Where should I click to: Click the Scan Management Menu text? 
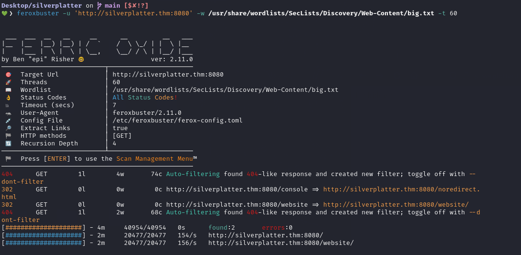coord(155,159)
